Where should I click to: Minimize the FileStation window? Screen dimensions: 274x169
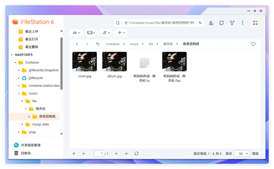249,11
